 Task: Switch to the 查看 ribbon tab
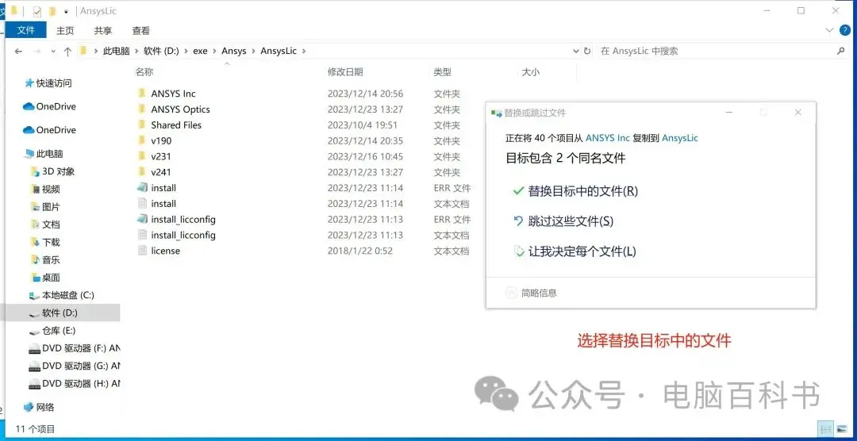tap(141, 31)
